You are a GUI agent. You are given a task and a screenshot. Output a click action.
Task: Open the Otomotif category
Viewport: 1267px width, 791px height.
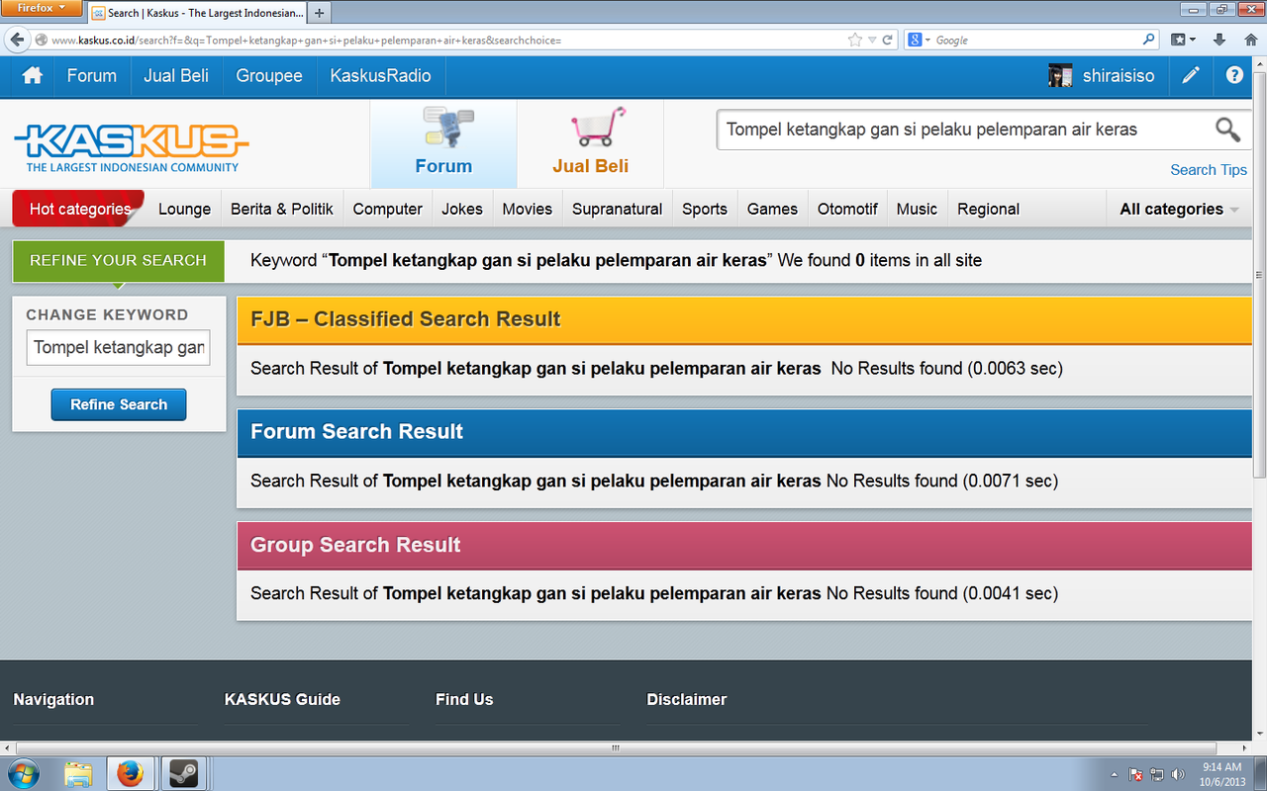click(848, 209)
